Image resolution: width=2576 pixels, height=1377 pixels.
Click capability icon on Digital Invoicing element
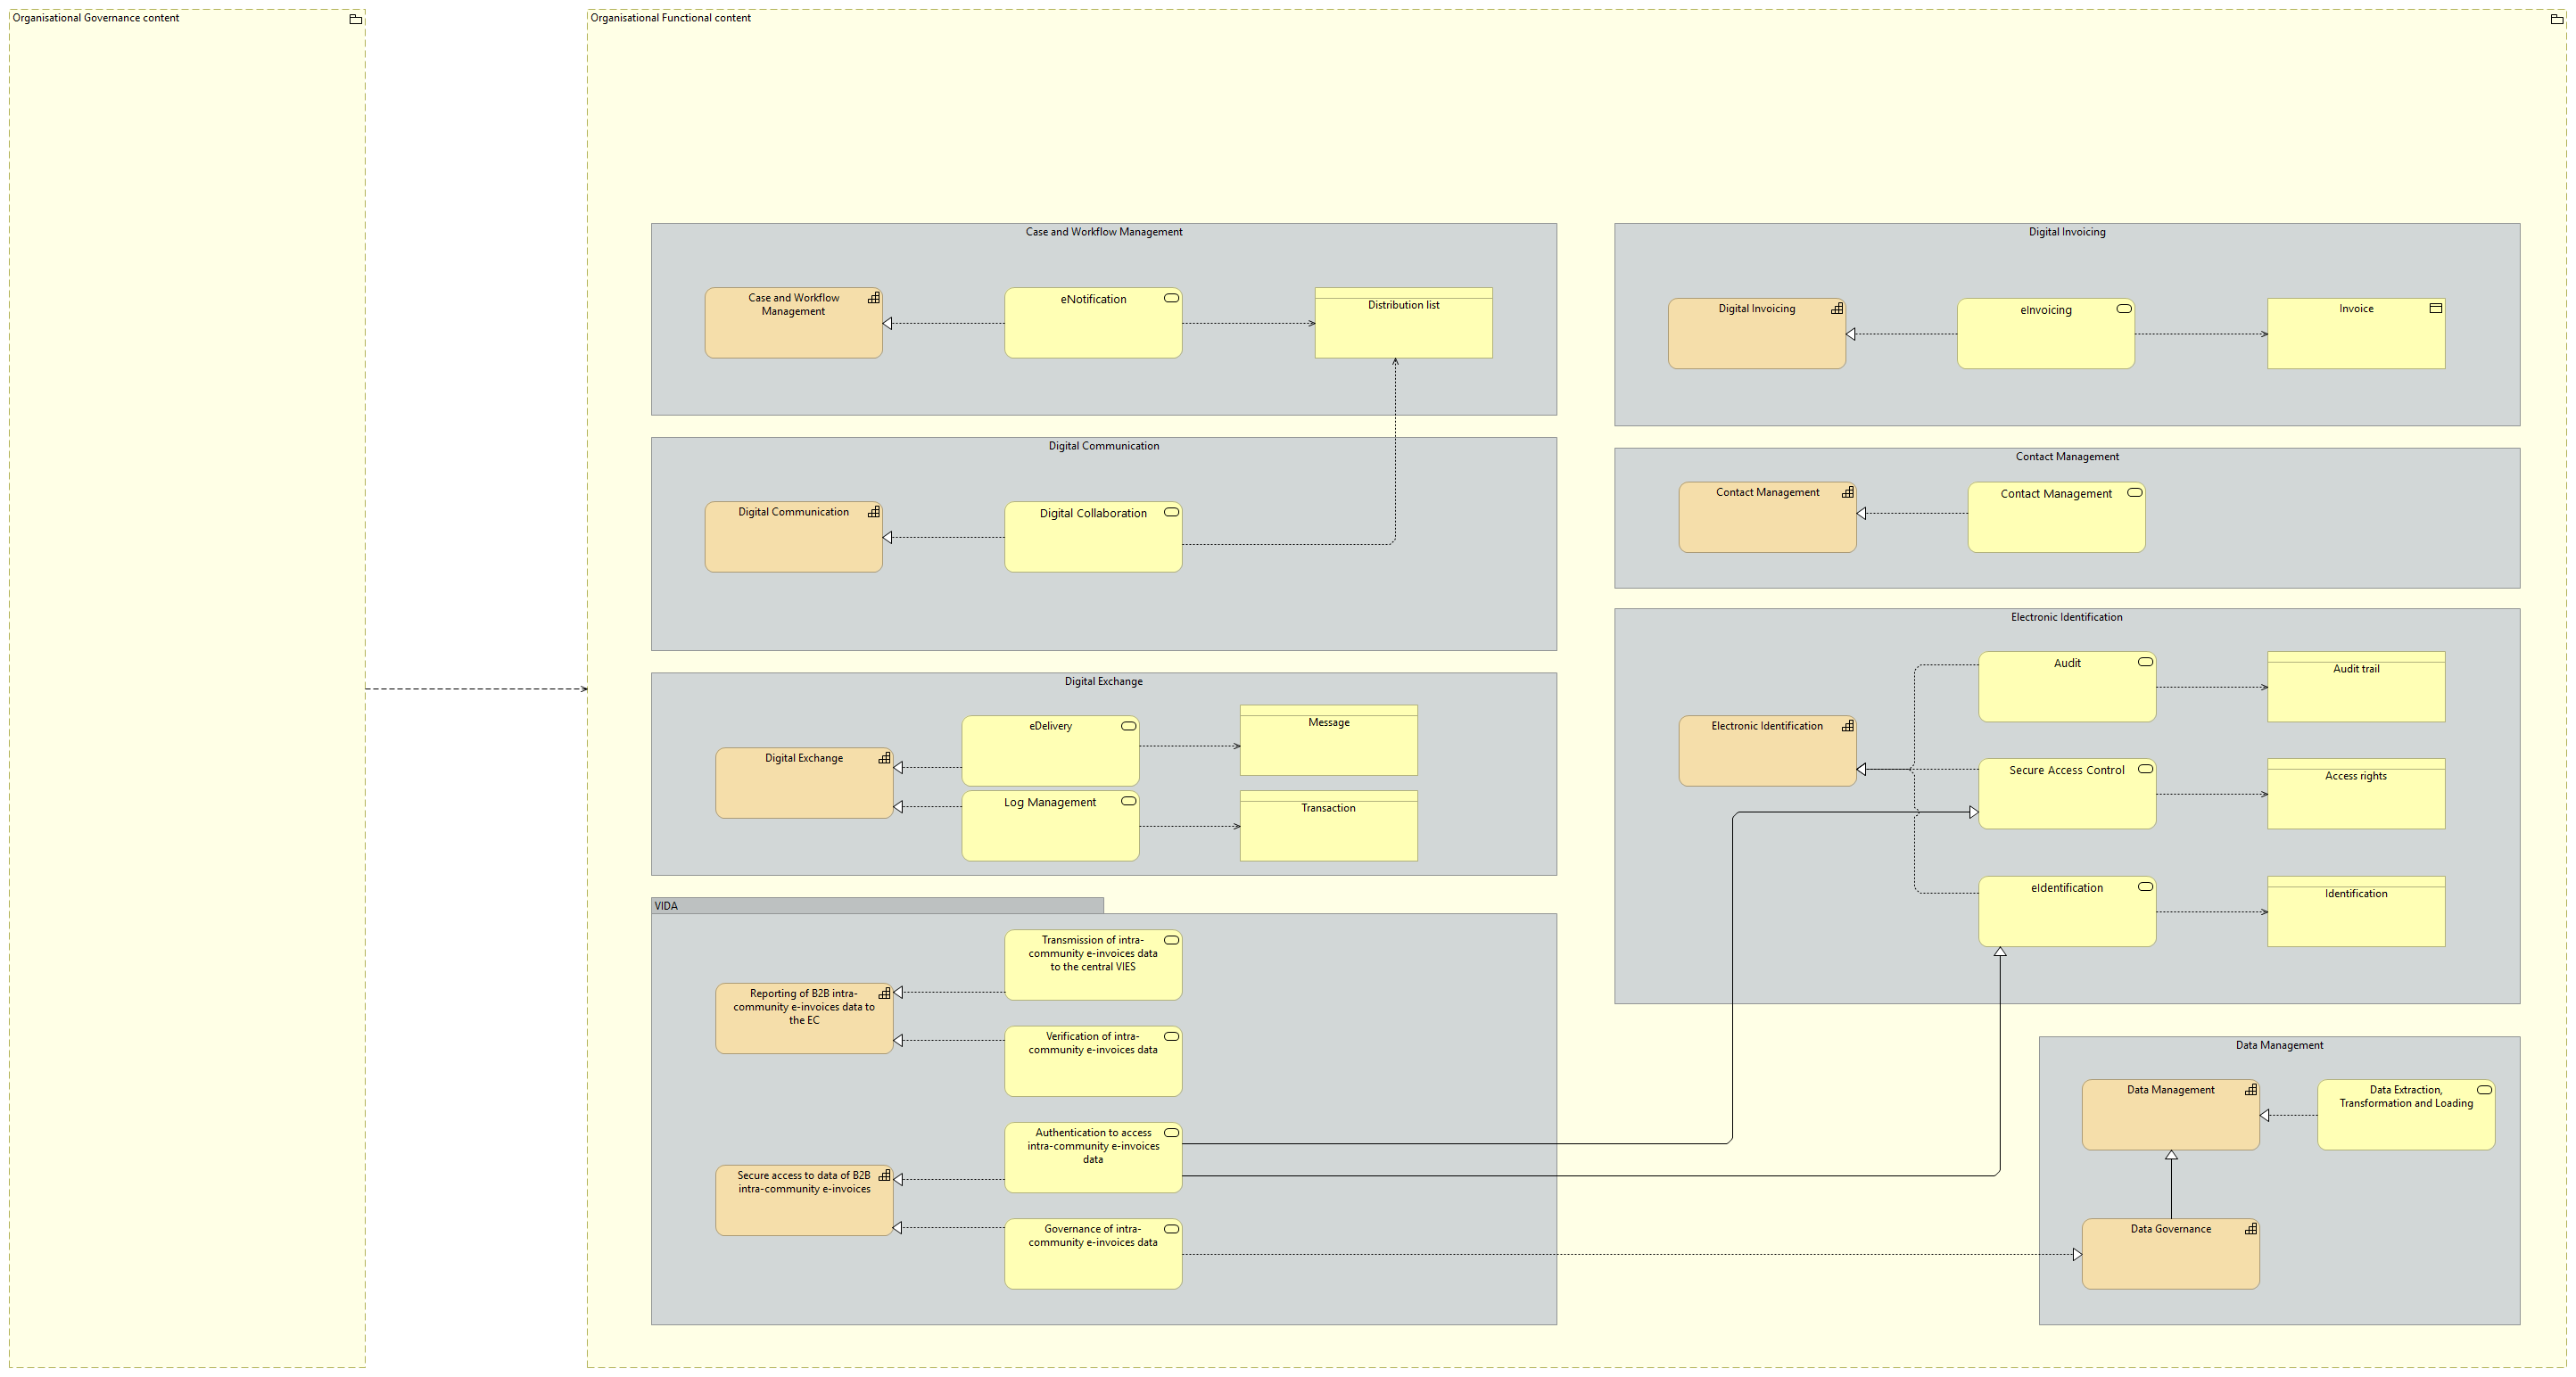point(1836,309)
